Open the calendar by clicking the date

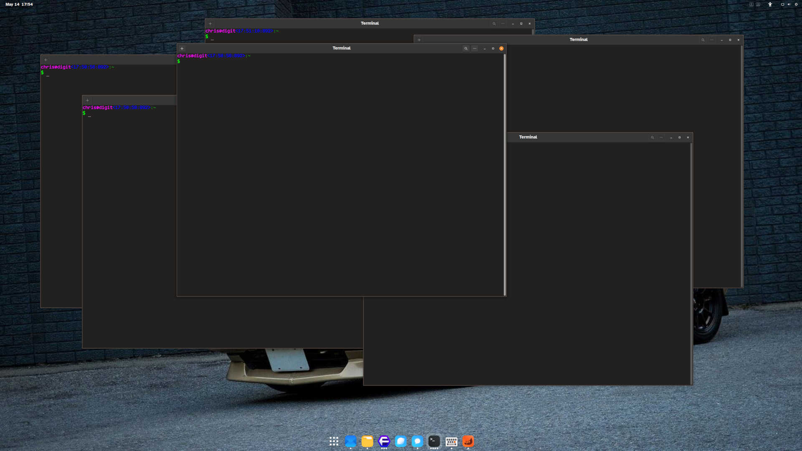coord(19,4)
